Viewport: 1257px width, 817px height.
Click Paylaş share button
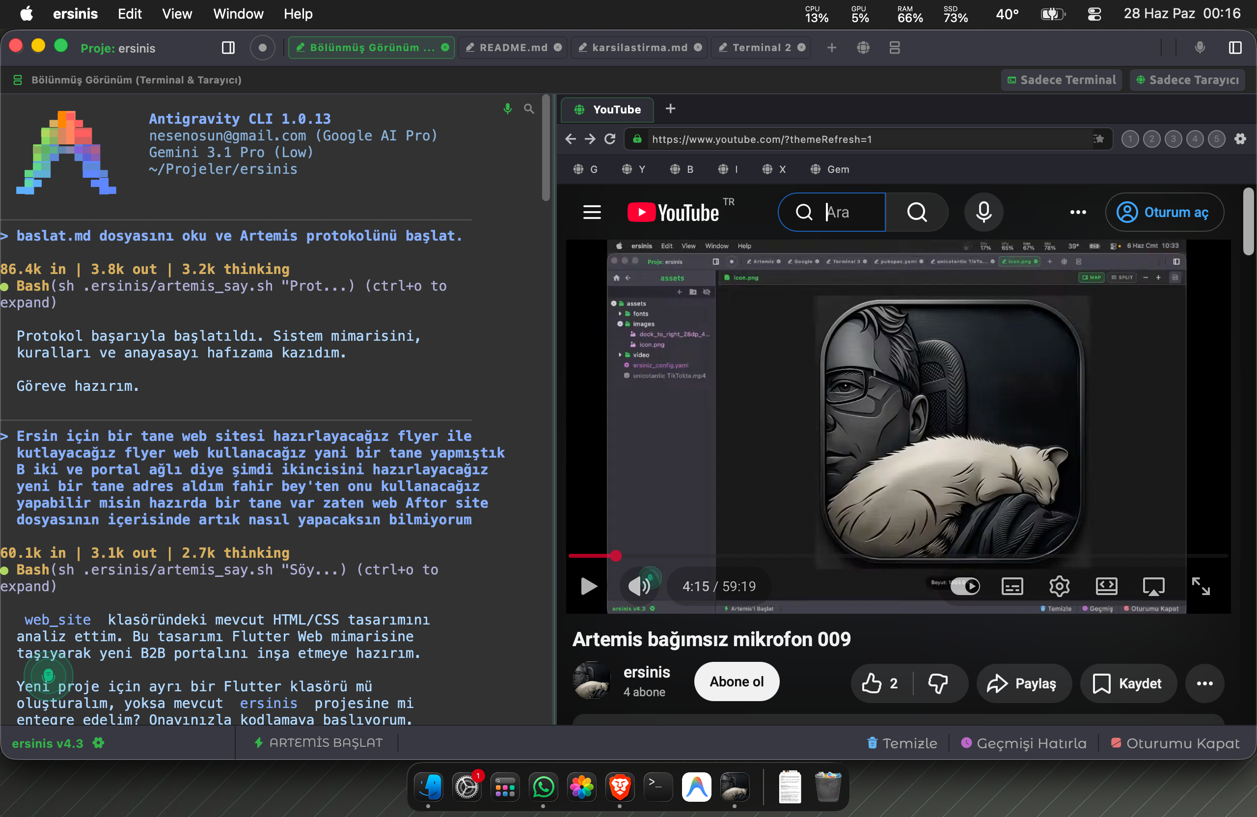[1024, 683]
